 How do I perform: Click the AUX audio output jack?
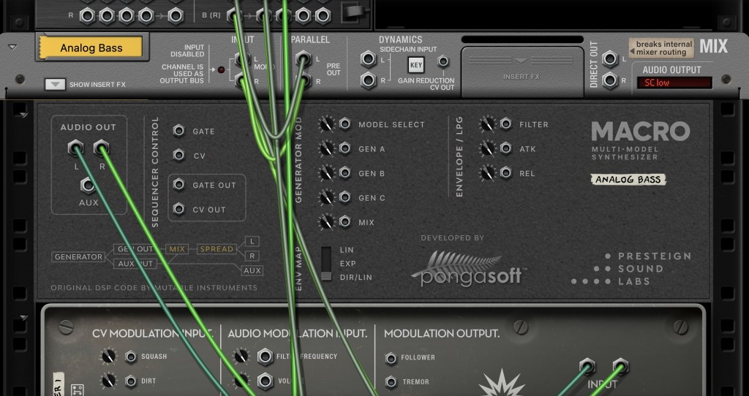(88, 184)
